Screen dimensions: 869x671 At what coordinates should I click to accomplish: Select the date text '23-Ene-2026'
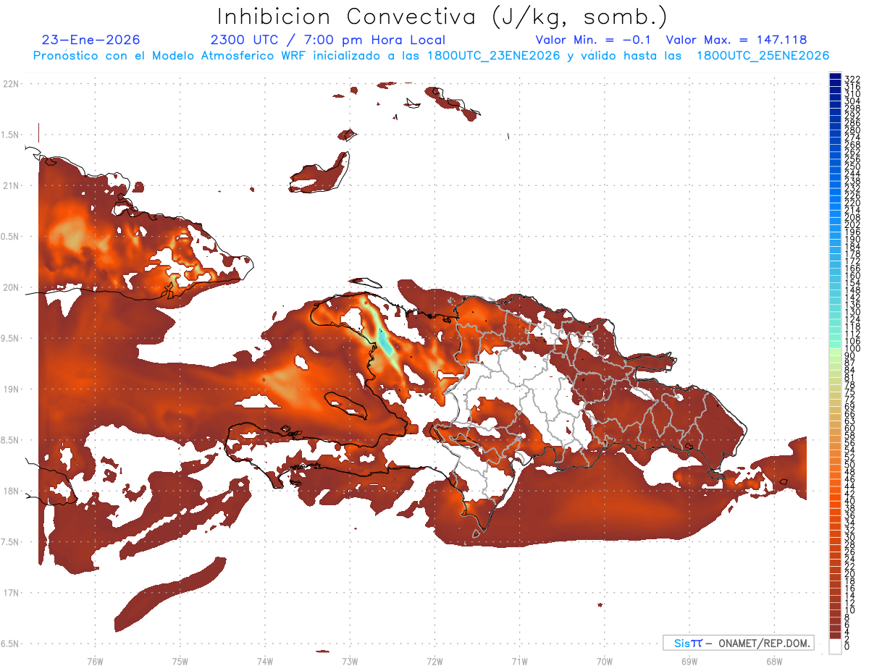tap(91, 40)
